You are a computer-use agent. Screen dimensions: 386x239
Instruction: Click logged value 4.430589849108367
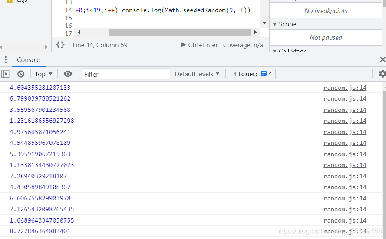click(40, 187)
